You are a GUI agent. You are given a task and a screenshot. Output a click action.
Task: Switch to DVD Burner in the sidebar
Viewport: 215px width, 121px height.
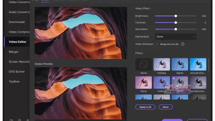(17, 72)
